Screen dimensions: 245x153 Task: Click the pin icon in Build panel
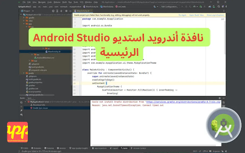pos(21,111)
